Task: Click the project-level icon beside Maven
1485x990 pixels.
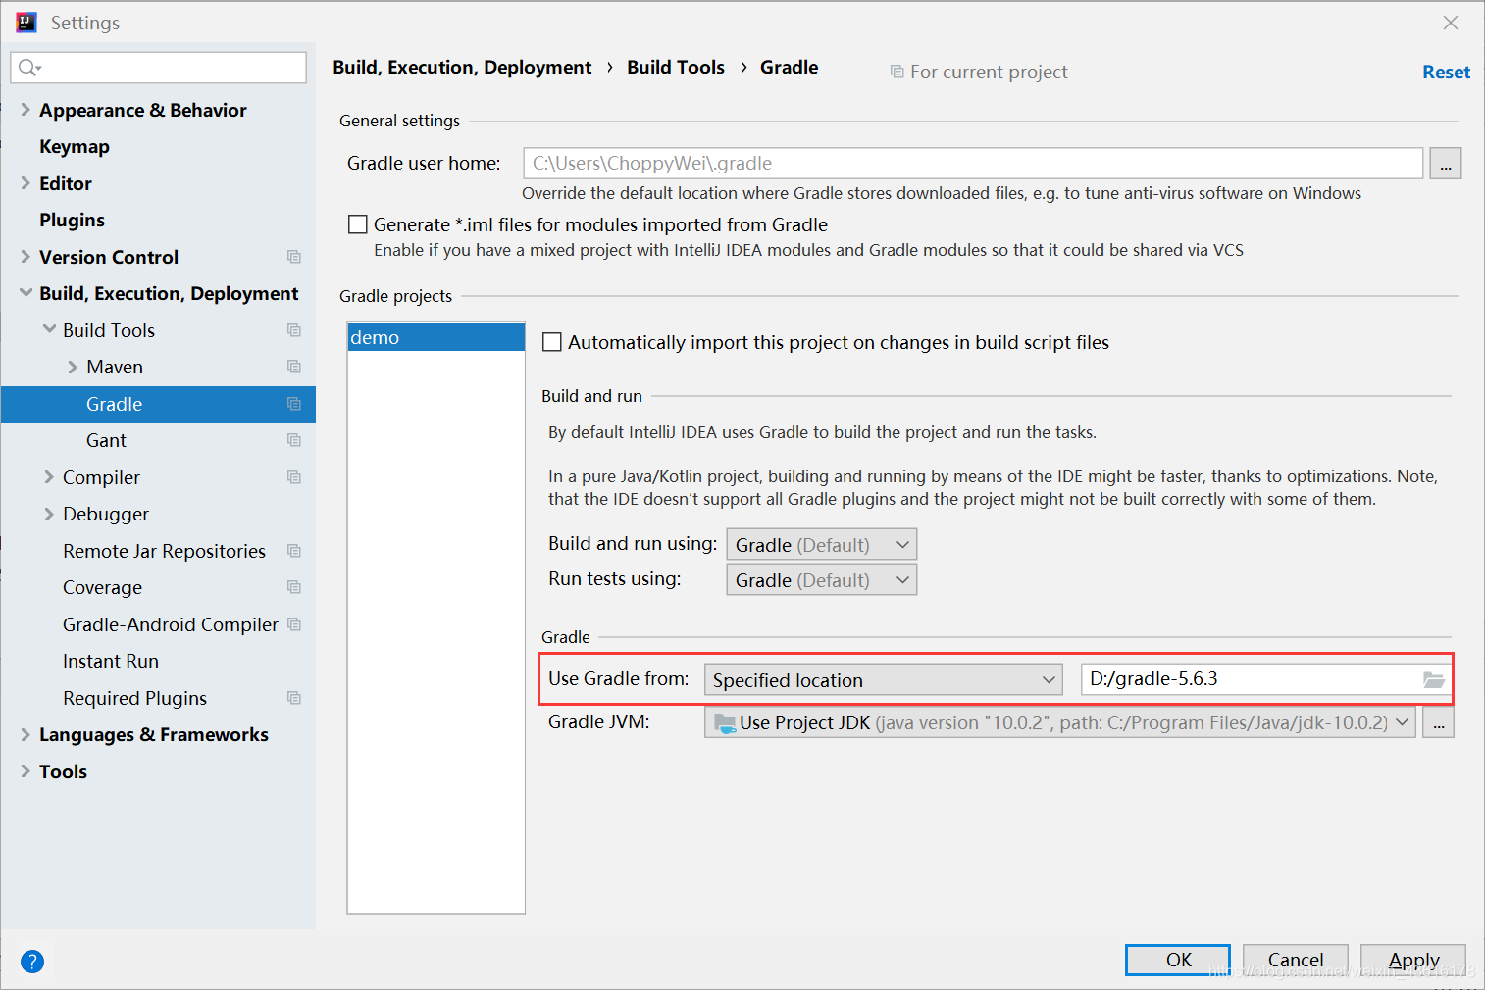Action: coord(293,367)
